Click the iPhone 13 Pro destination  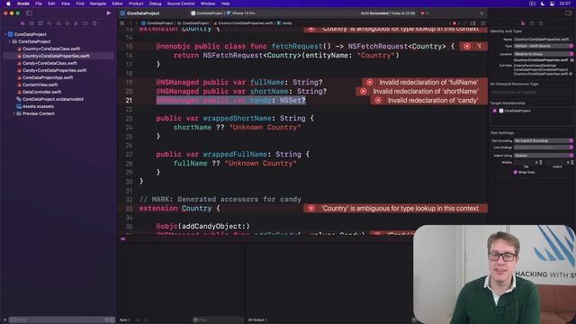241,13
